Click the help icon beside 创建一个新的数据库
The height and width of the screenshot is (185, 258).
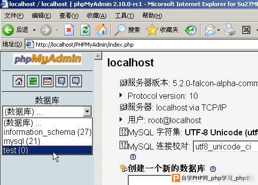(213, 169)
